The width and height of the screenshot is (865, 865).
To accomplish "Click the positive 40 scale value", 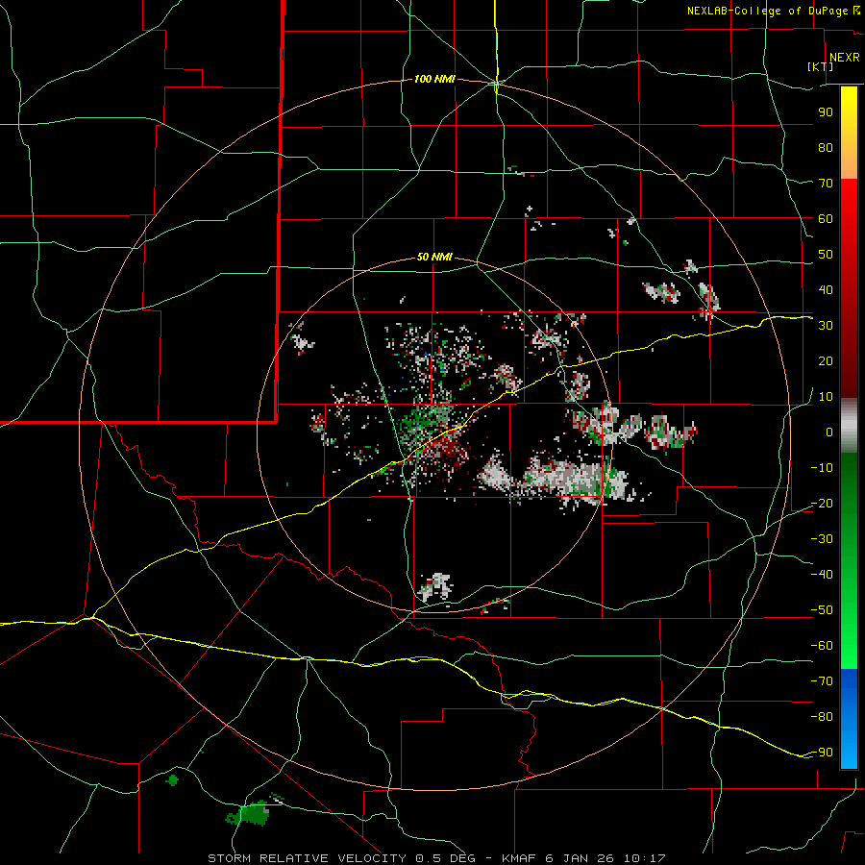I will [826, 290].
